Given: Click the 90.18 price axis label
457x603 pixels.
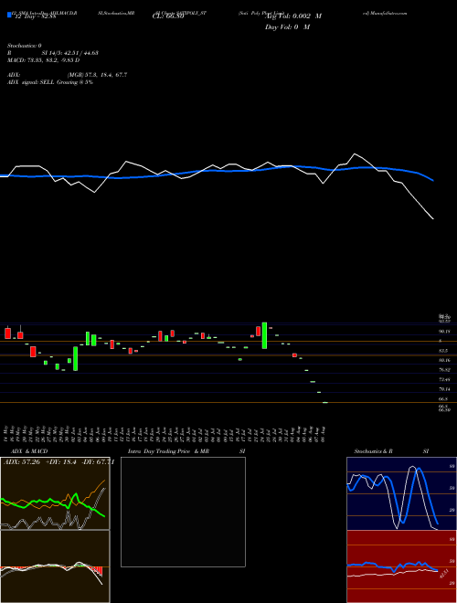Looking at the screenshot, I should 445,331.
